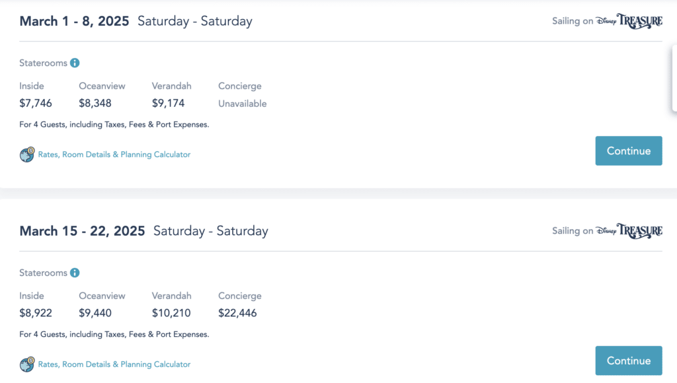
Task: Select the $7,746 Inside stateroom price
Action: 36,103
